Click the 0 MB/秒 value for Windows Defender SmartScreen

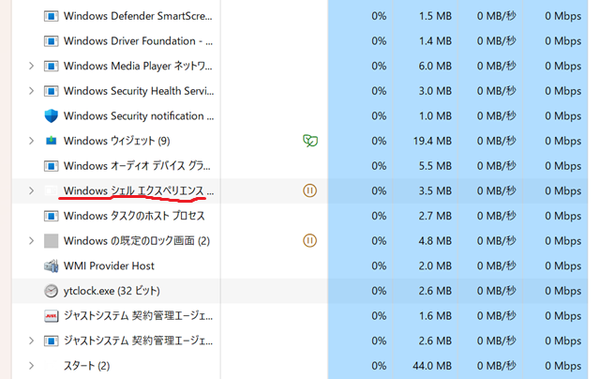tap(497, 16)
